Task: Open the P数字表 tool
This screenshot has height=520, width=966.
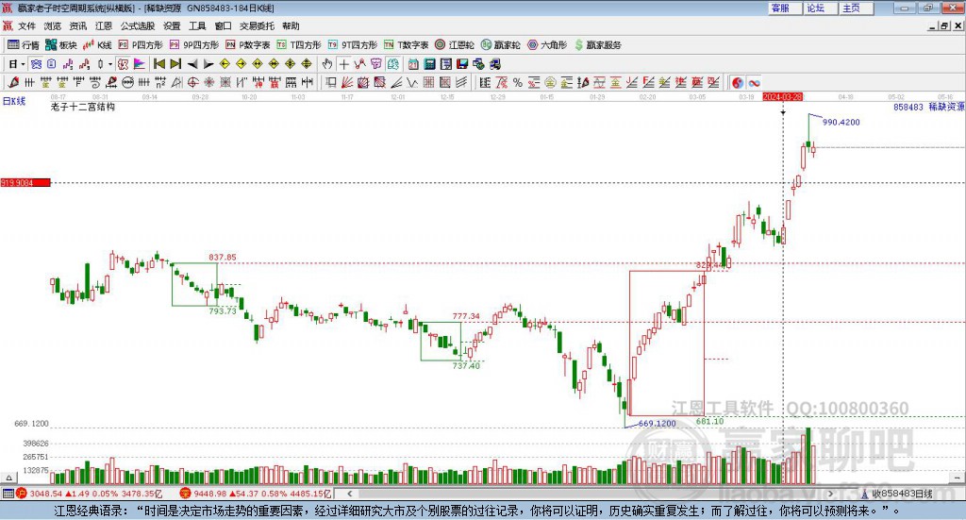Action: 248,45
